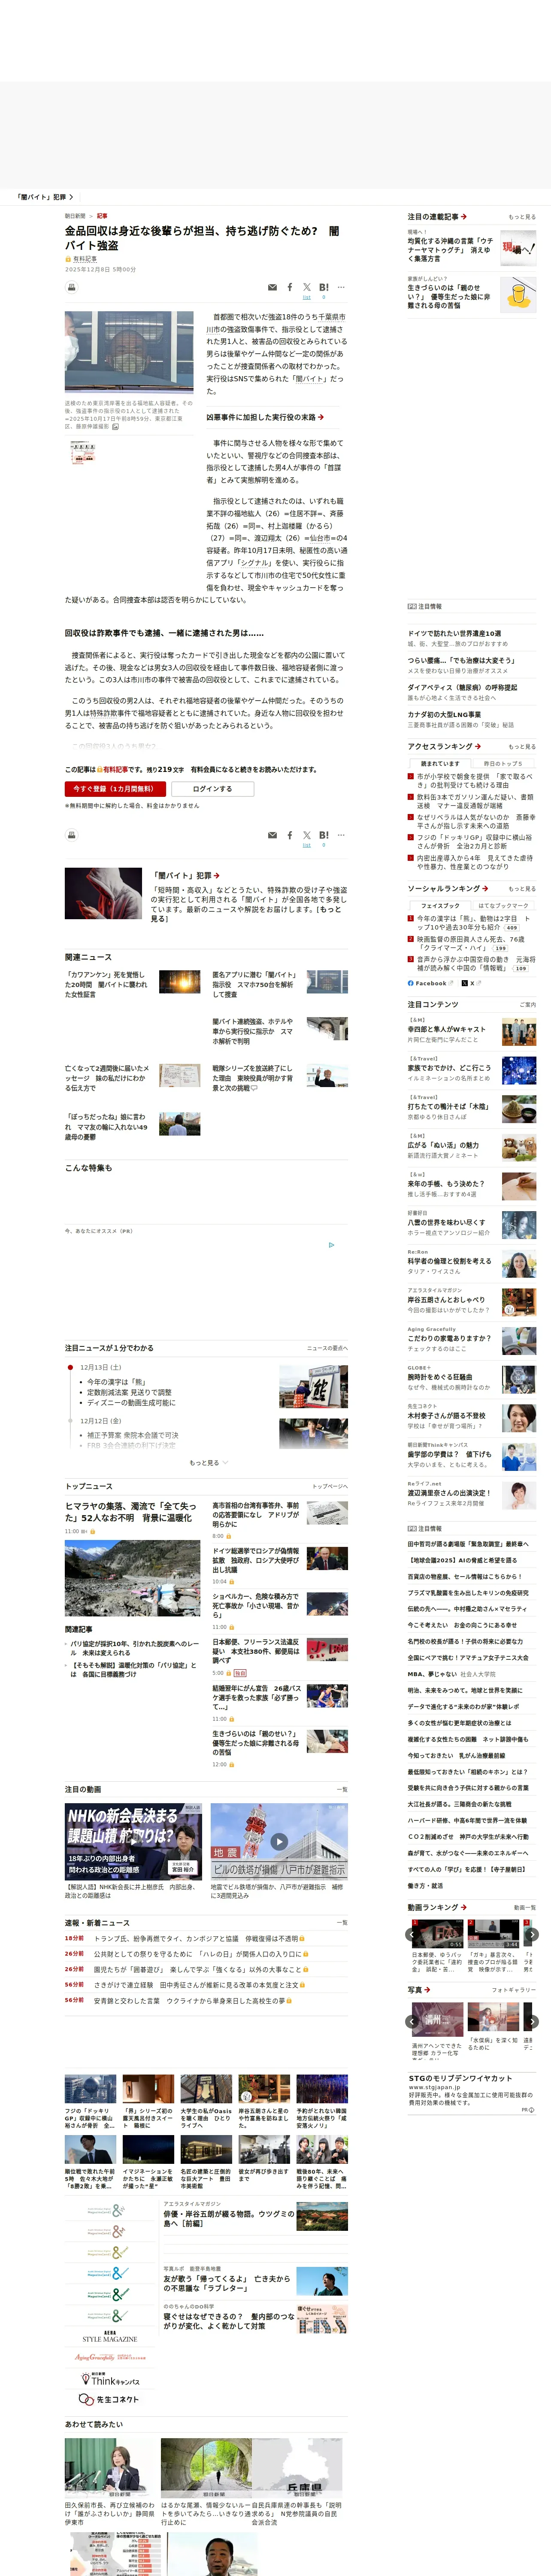Email the article via icon below login button

coord(273,835)
